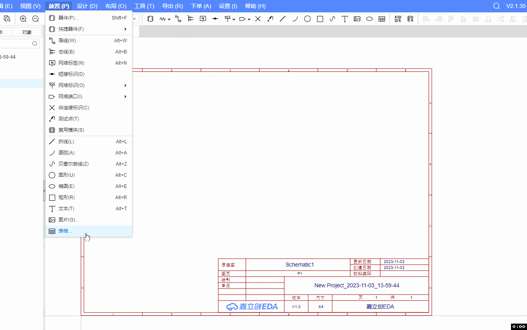Expand the 网络标识(O) submenu

point(89,85)
